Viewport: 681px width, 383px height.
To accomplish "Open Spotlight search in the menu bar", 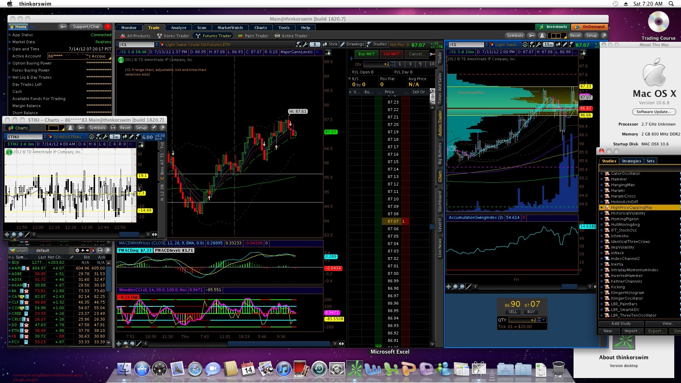I will coord(671,4).
